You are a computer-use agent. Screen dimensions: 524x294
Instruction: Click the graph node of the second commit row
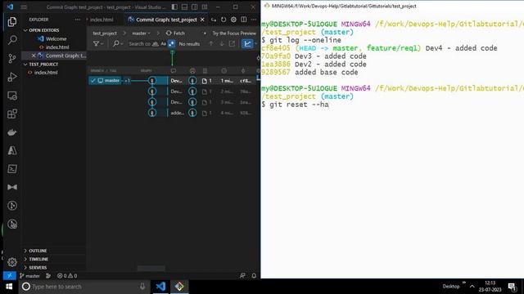pos(152,91)
